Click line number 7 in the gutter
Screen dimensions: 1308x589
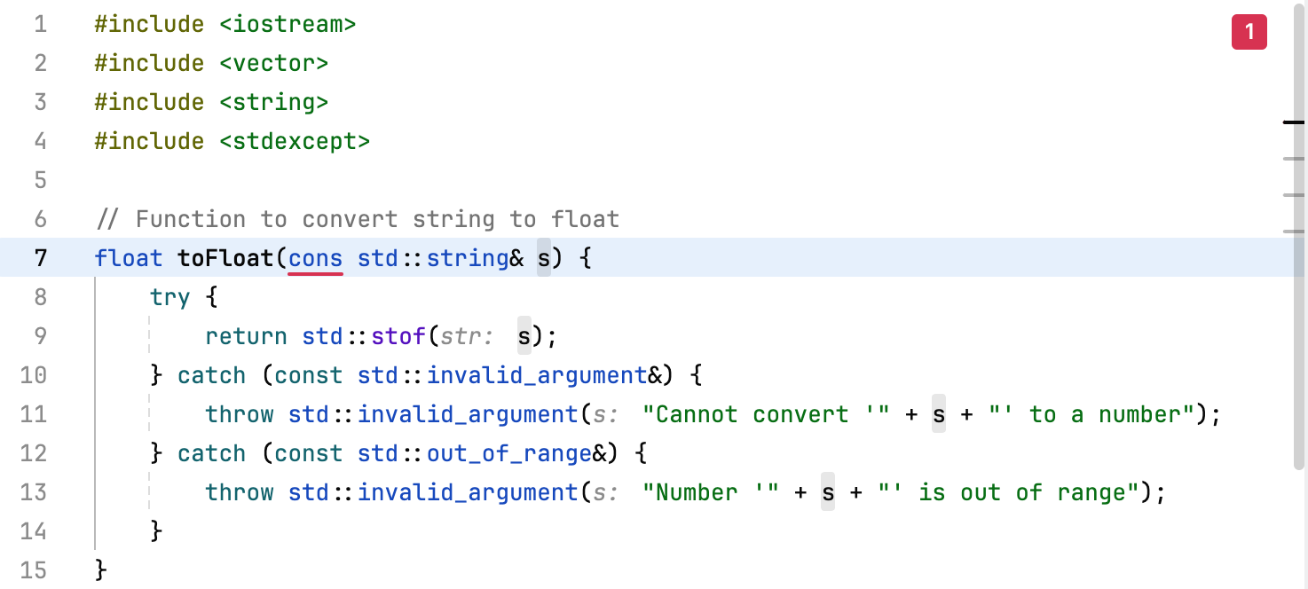[39, 258]
